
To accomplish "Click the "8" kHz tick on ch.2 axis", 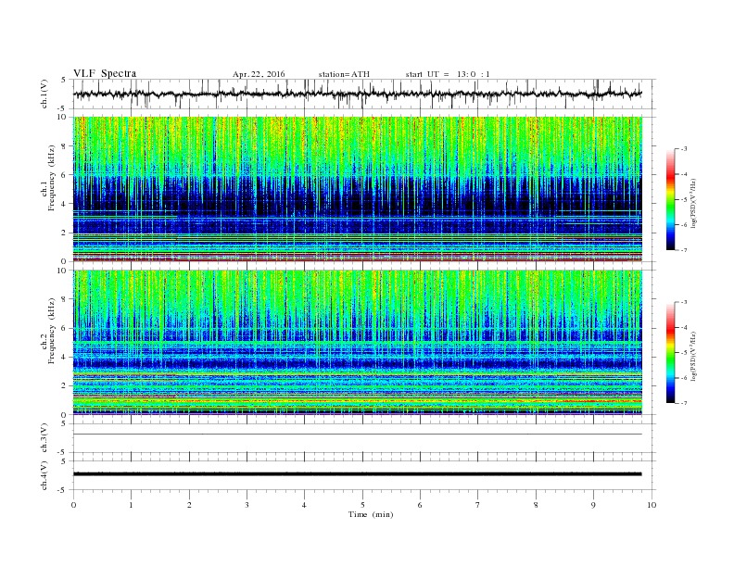I will pos(64,299).
